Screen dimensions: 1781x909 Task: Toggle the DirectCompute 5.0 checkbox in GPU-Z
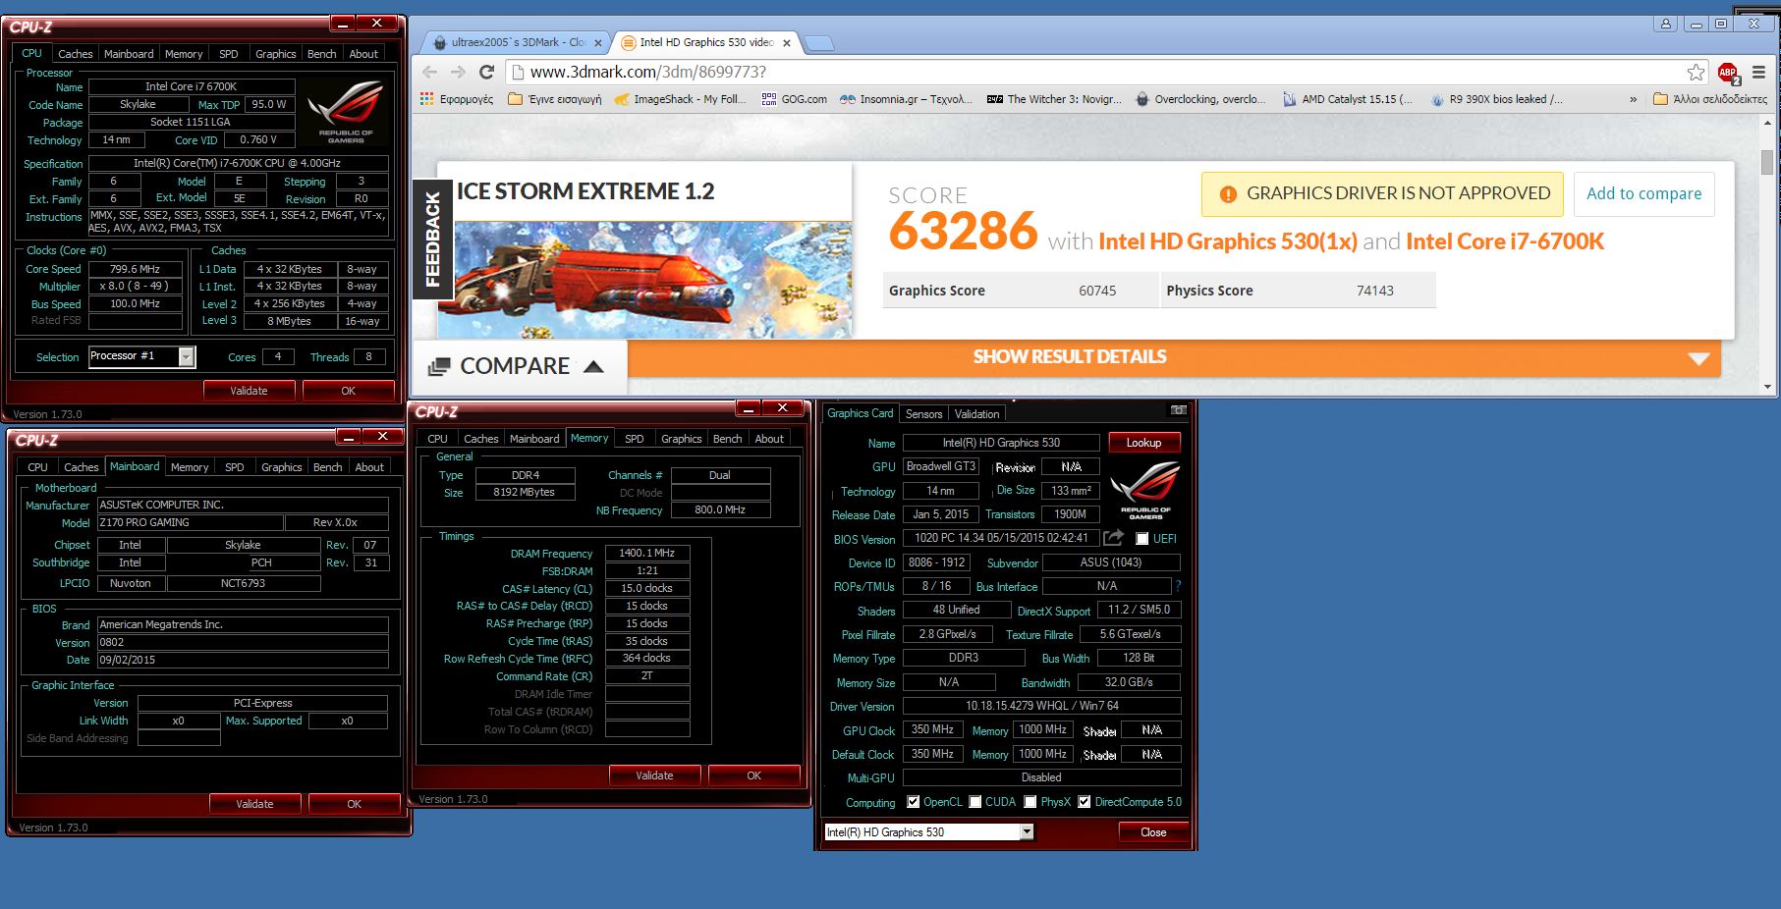coord(1085,802)
